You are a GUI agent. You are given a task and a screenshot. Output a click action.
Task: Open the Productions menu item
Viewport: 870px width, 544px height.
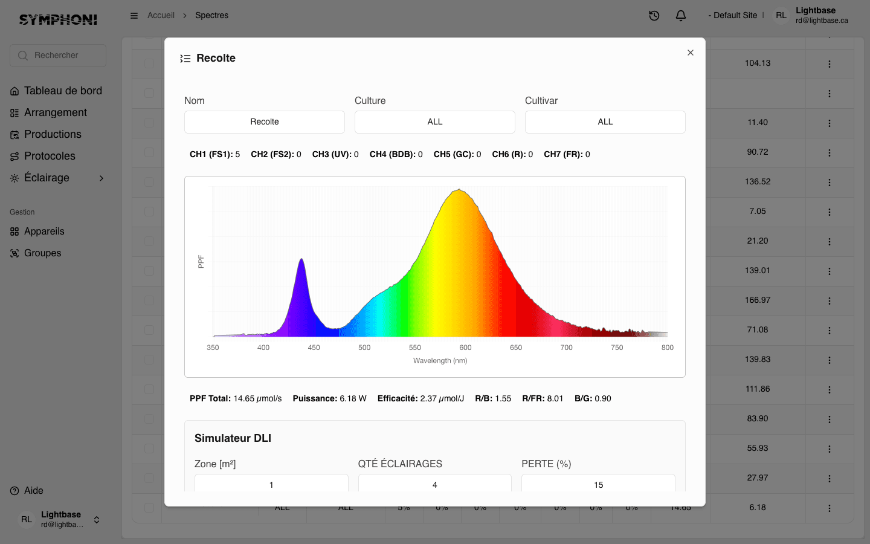(53, 134)
